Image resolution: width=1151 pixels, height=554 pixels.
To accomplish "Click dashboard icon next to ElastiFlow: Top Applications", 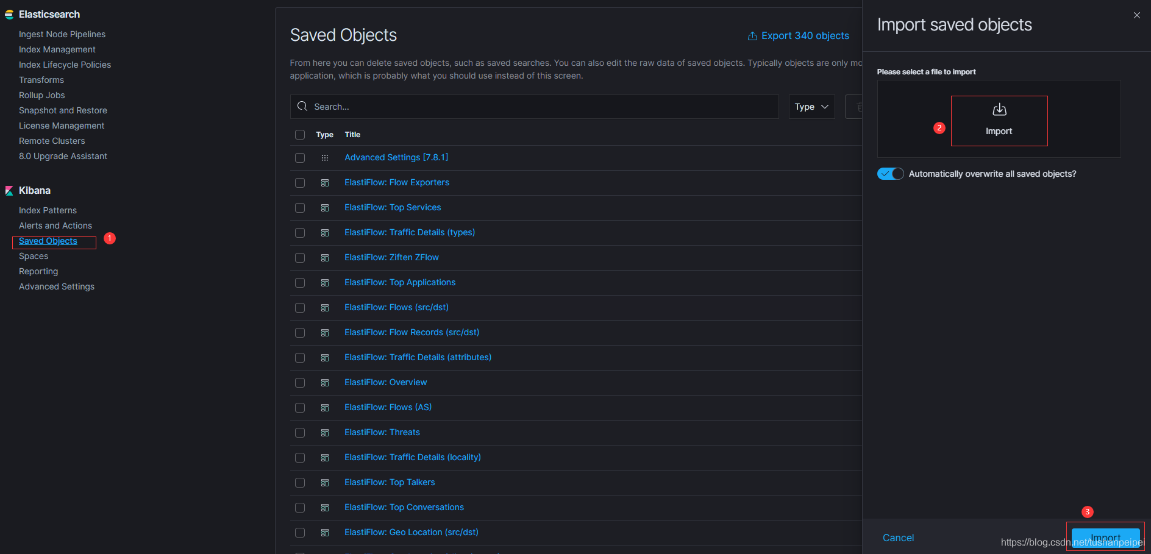I will [x=325, y=283].
